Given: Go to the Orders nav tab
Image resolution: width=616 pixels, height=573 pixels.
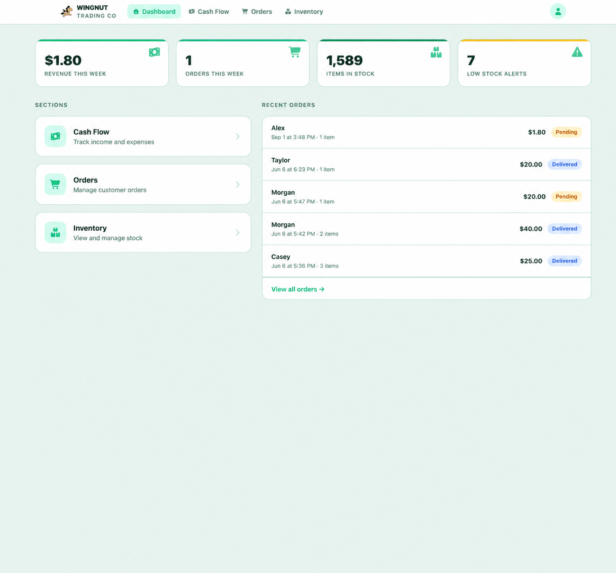Looking at the screenshot, I should coord(257,11).
